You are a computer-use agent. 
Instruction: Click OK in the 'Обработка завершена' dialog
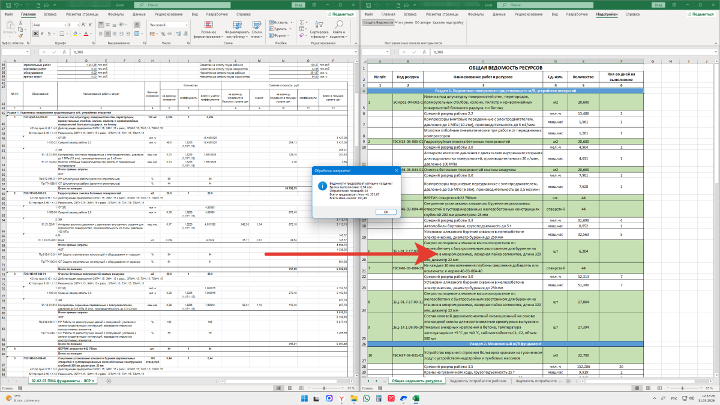coord(385,212)
